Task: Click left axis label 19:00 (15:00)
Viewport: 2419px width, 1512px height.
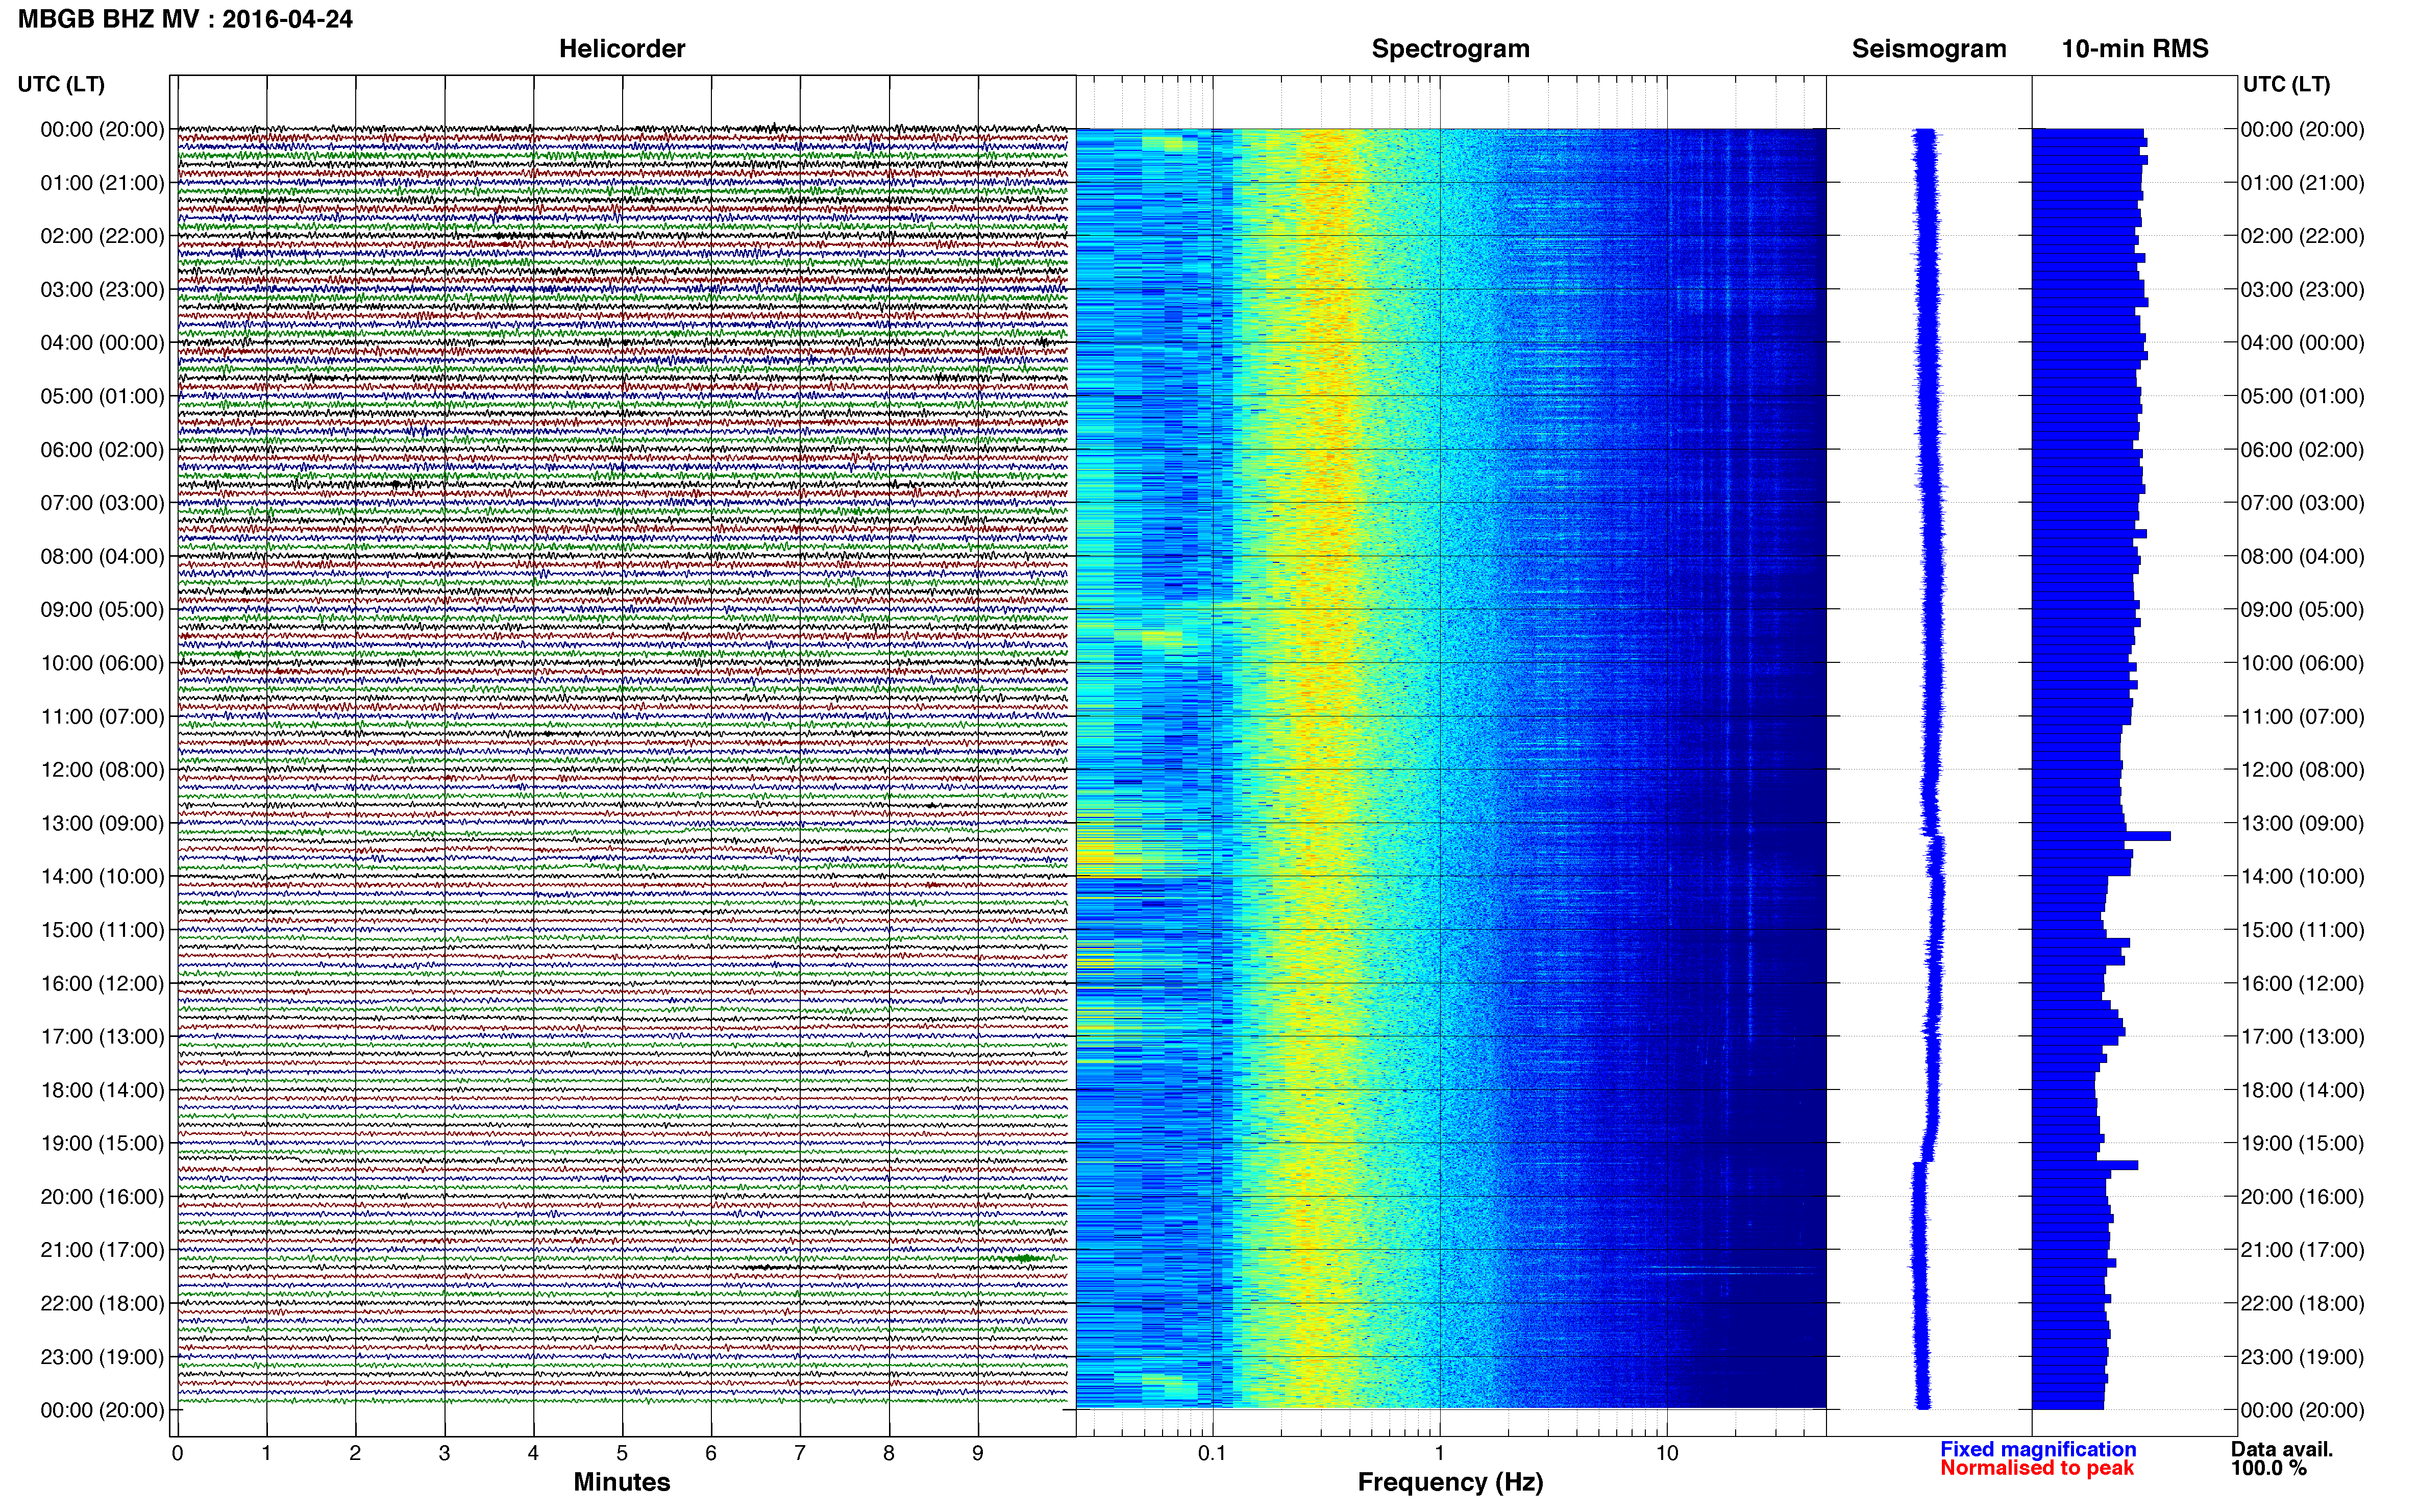Action: pyautogui.click(x=102, y=1143)
